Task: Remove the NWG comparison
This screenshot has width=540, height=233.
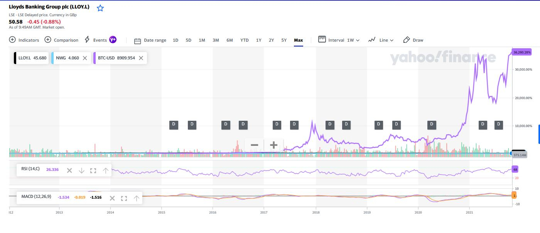Action: click(85, 58)
